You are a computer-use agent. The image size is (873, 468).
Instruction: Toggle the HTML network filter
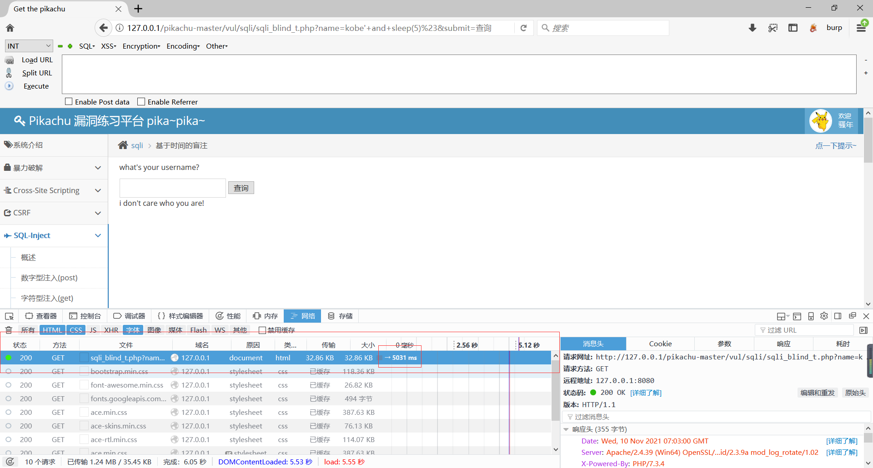click(52, 330)
